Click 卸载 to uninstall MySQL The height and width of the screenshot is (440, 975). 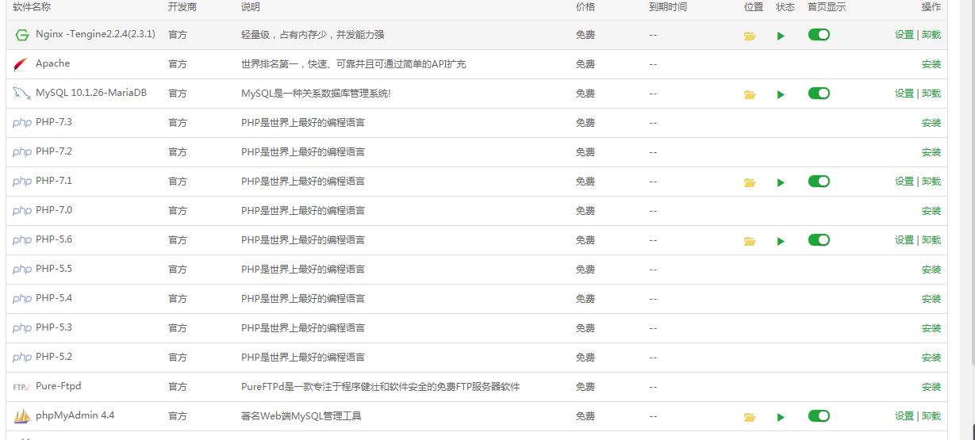point(931,94)
